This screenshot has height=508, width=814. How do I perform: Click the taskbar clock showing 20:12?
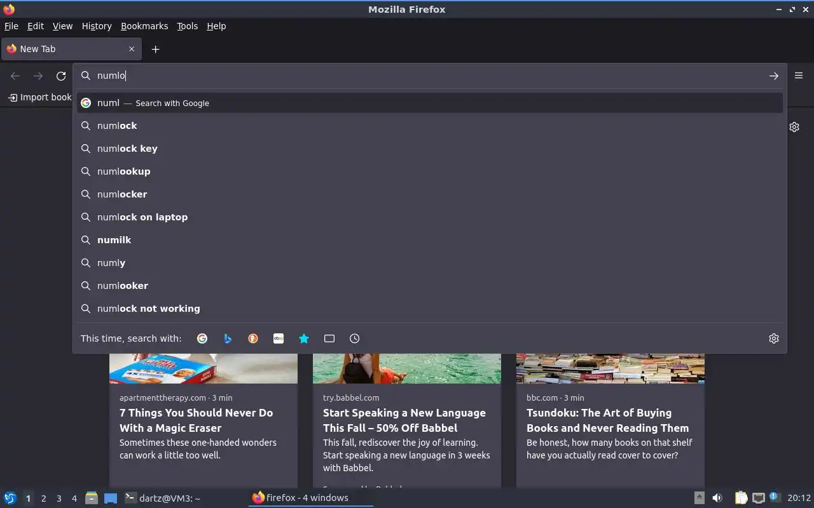tap(799, 498)
